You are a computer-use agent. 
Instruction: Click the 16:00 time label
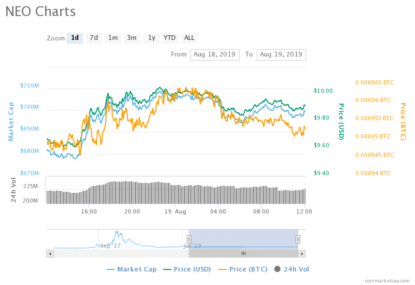pyautogui.click(x=89, y=212)
